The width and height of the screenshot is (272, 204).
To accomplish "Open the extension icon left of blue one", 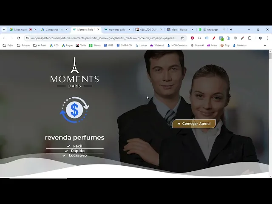I will pos(199,38).
